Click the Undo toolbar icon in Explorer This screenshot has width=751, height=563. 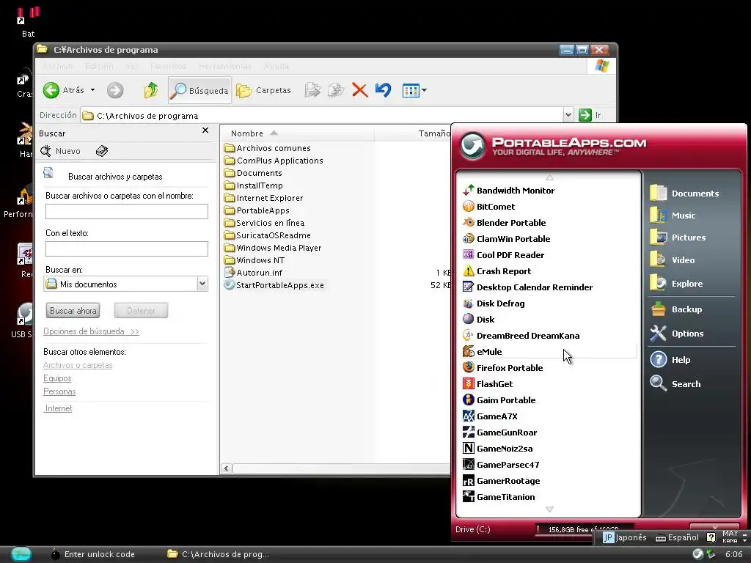pyautogui.click(x=383, y=90)
